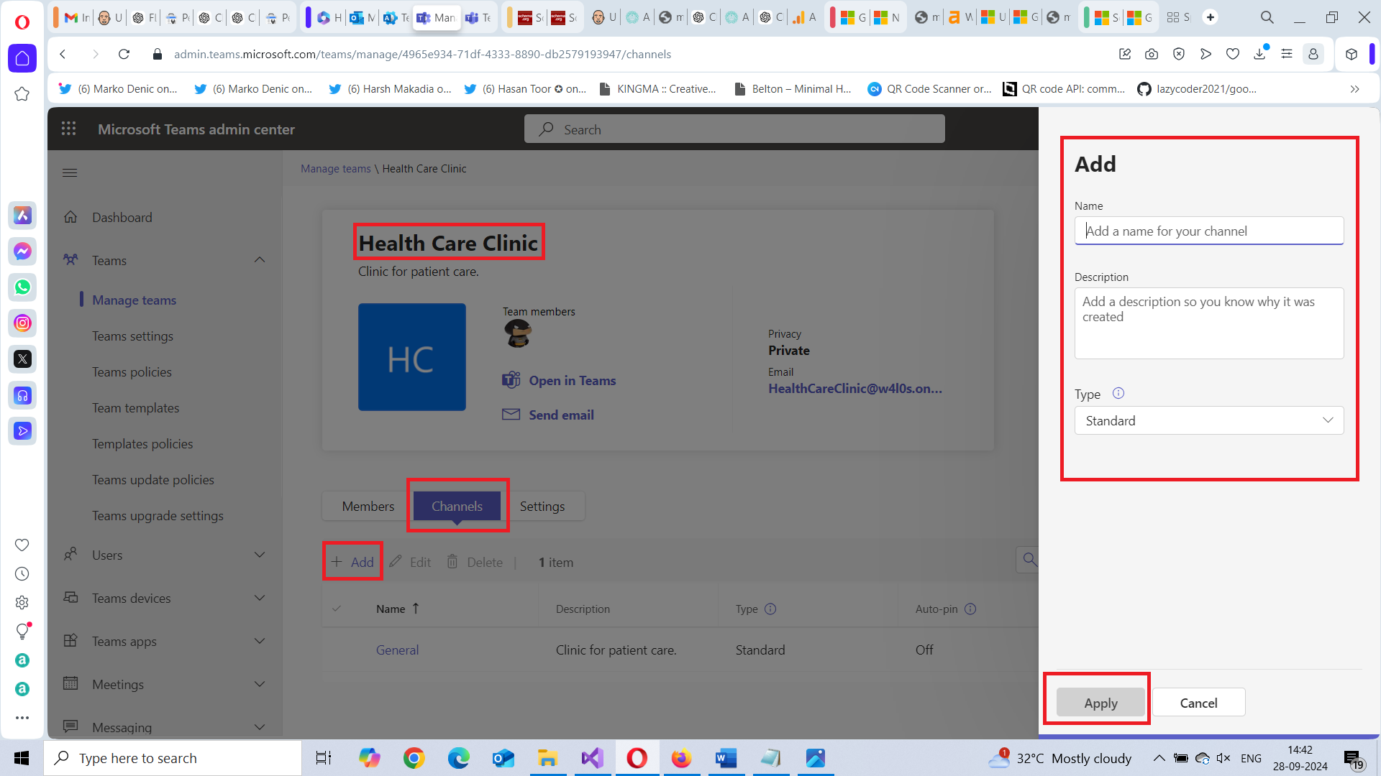Toggle the select-all checkmark in channels table
This screenshot has height=776, width=1381.
(337, 609)
